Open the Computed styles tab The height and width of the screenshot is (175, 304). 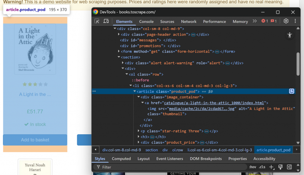(121, 159)
